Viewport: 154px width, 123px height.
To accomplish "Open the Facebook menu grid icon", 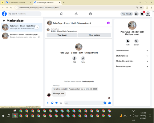I will [x=136, y=14].
